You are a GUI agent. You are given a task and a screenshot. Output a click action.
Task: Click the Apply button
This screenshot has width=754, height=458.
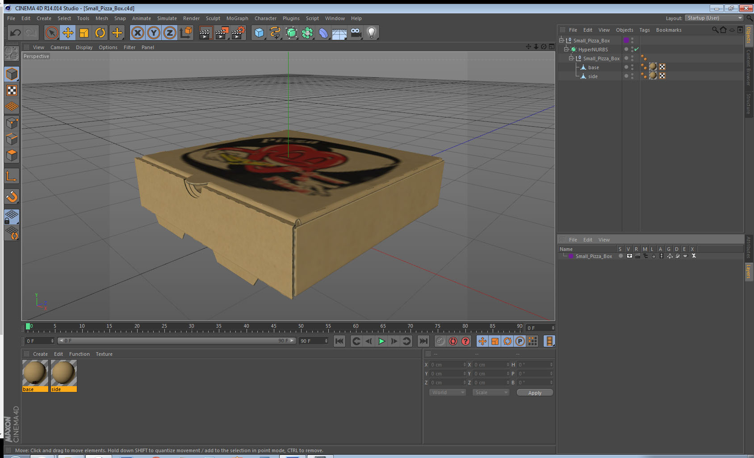point(535,393)
